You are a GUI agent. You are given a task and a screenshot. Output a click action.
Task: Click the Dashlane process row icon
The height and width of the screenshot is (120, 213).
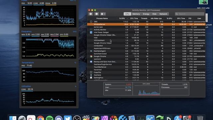click(91, 75)
